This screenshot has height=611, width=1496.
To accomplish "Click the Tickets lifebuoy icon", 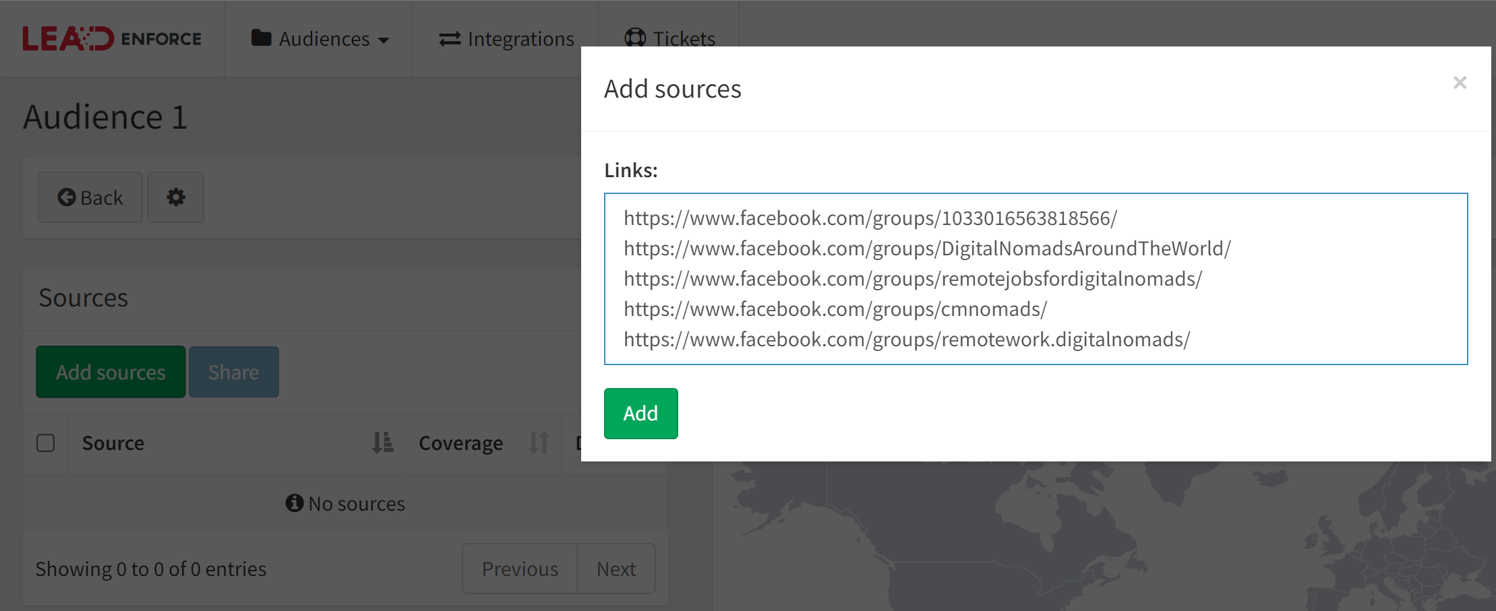I will coord(635,38).
